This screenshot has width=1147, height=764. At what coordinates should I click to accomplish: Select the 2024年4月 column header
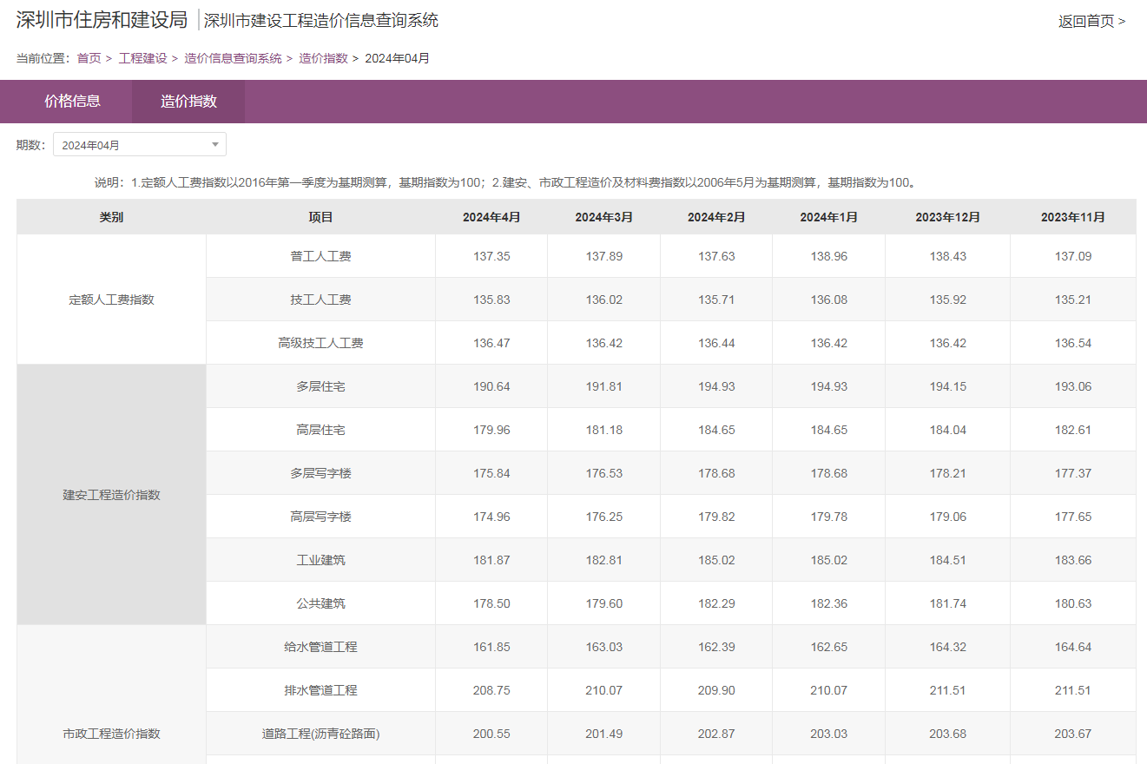pyautogui.click(x=491, y=217)
